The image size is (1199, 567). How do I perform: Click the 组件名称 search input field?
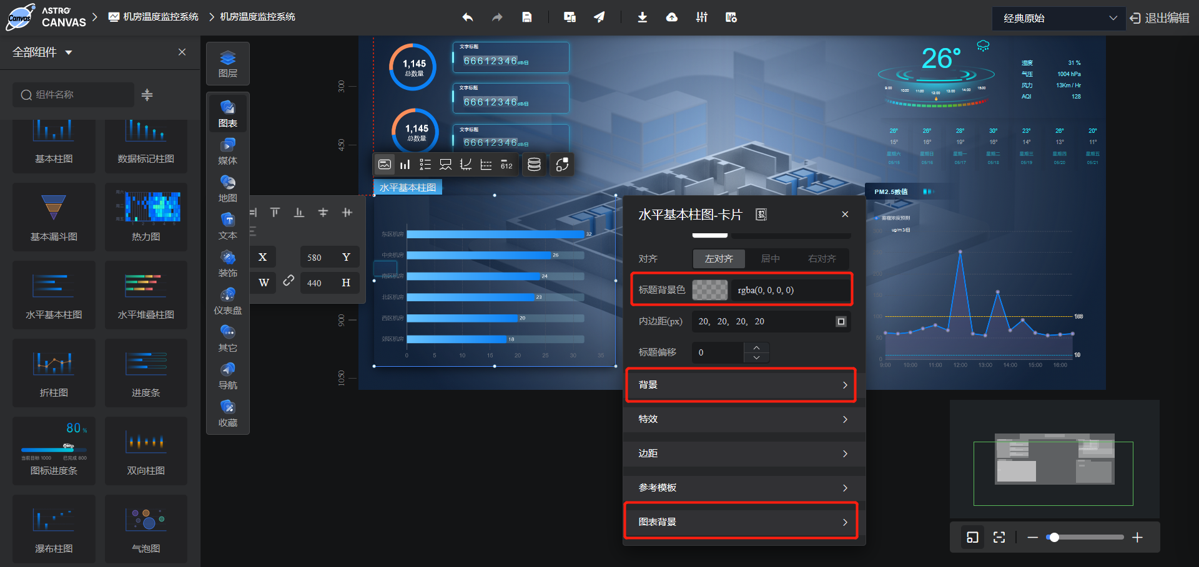[73, 95]
